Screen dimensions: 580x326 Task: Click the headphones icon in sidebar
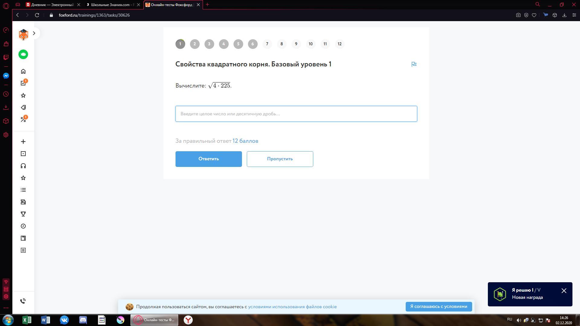pyautogui.click(x=23, y=166)
